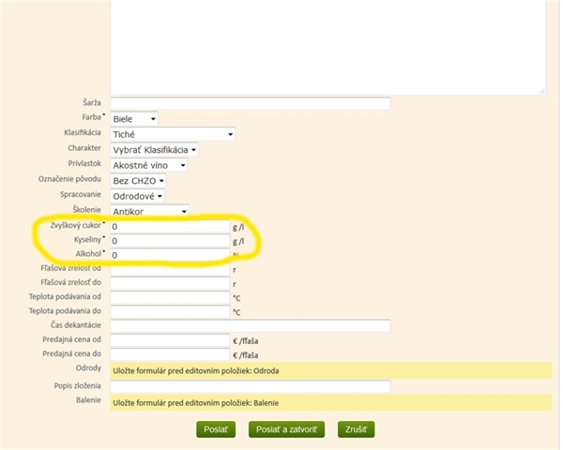Viewport: 563px width, 450px height.
Task: Open the Spracovanie dropdown showing Odrodové
Action: pos(137,196)
